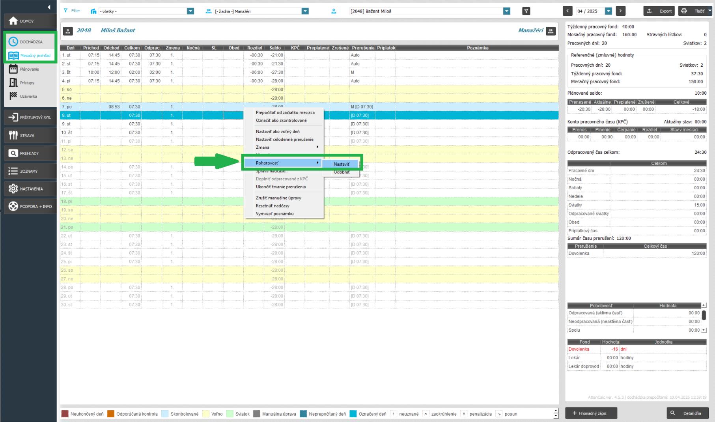Select Nastaviť in Pohotovosť submenu
This screenshot has width=715, height=422.
pos(341,164)
